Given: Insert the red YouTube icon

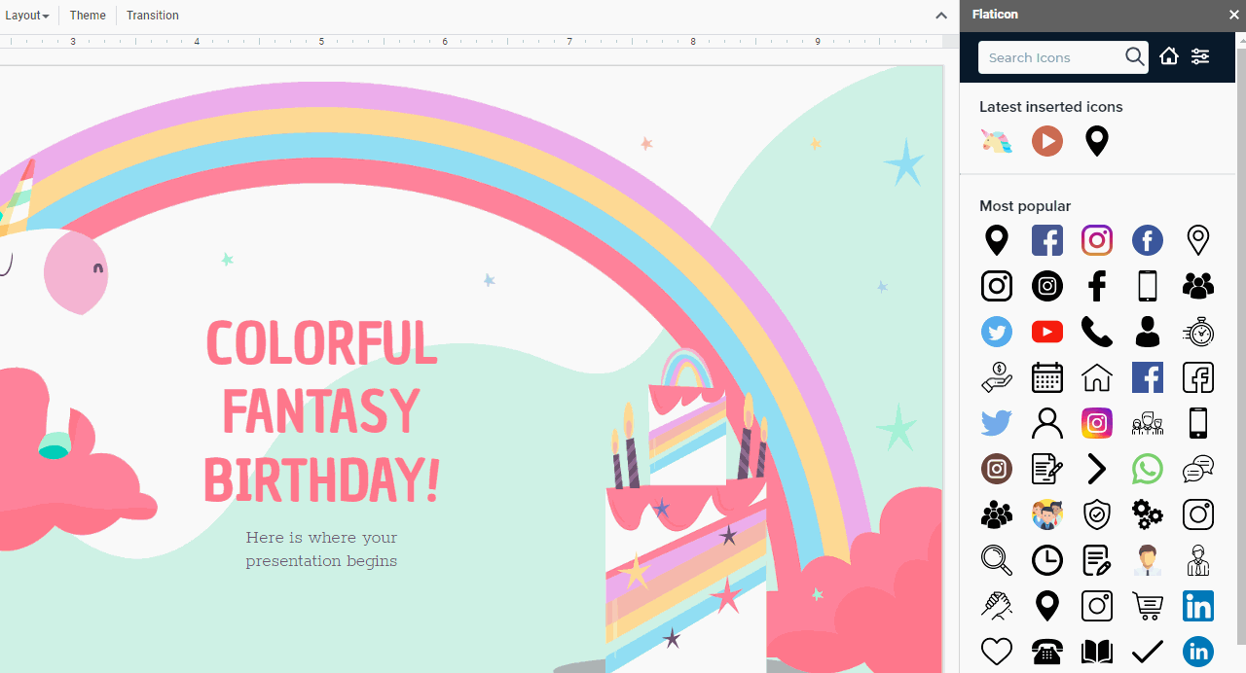Looking at the screenshot, I should pos(1047,332).
